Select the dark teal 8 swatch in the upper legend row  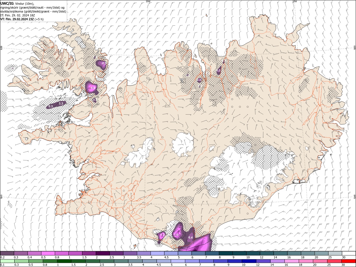coord(226,253)
